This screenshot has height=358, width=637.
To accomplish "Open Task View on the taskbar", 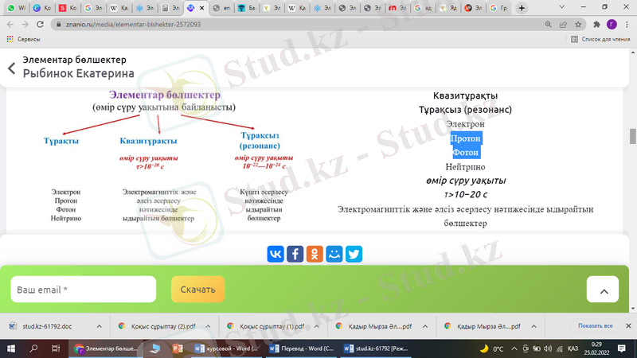I will point(56,348).
